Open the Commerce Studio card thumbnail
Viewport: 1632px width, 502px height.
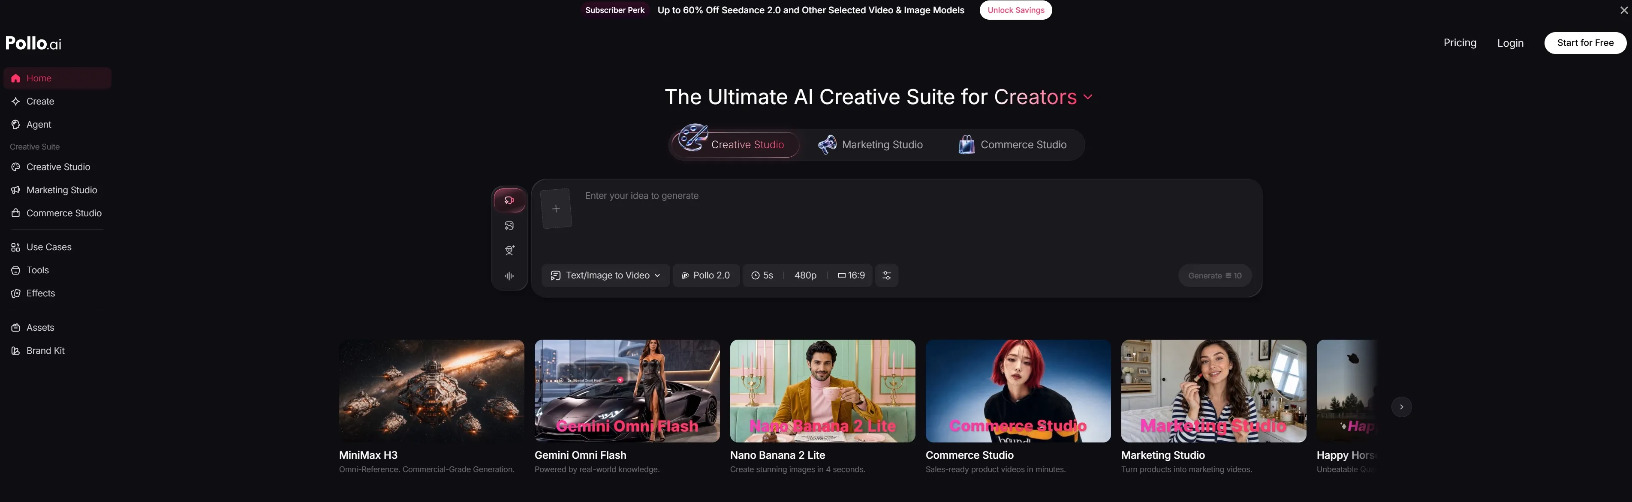[x=1018, y=391]
